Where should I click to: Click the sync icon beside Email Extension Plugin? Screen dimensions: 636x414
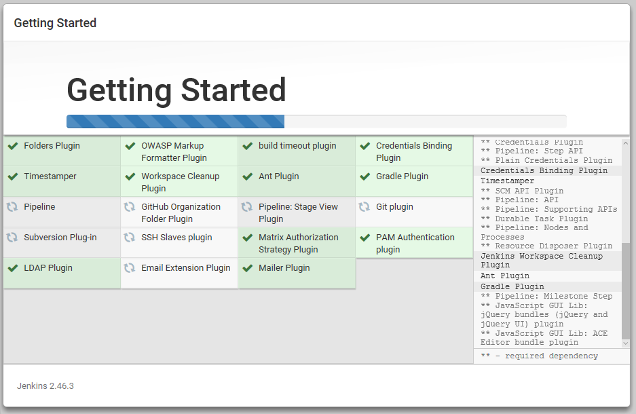pos(130,267)
